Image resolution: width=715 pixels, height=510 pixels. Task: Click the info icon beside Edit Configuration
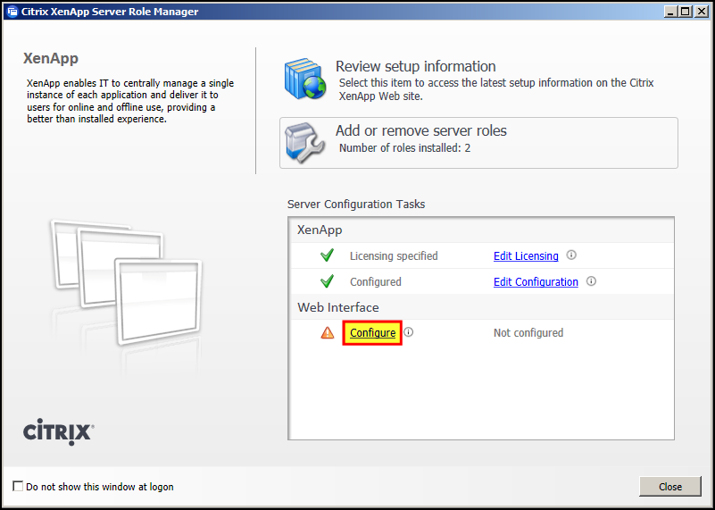tap(591, 281)
